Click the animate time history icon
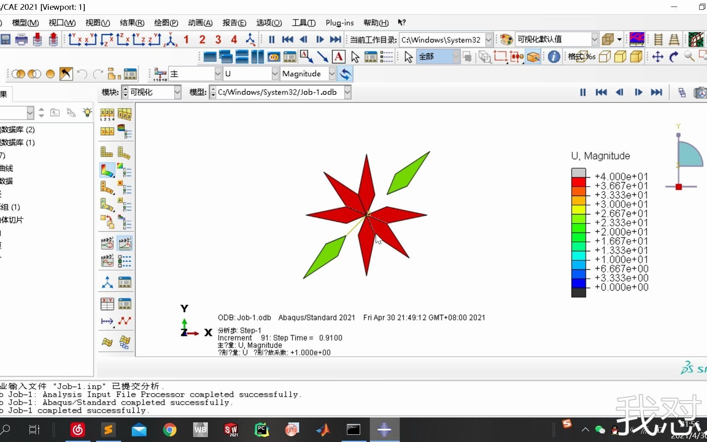The width and height of the screenshot is (707, 442). point(124,244)
